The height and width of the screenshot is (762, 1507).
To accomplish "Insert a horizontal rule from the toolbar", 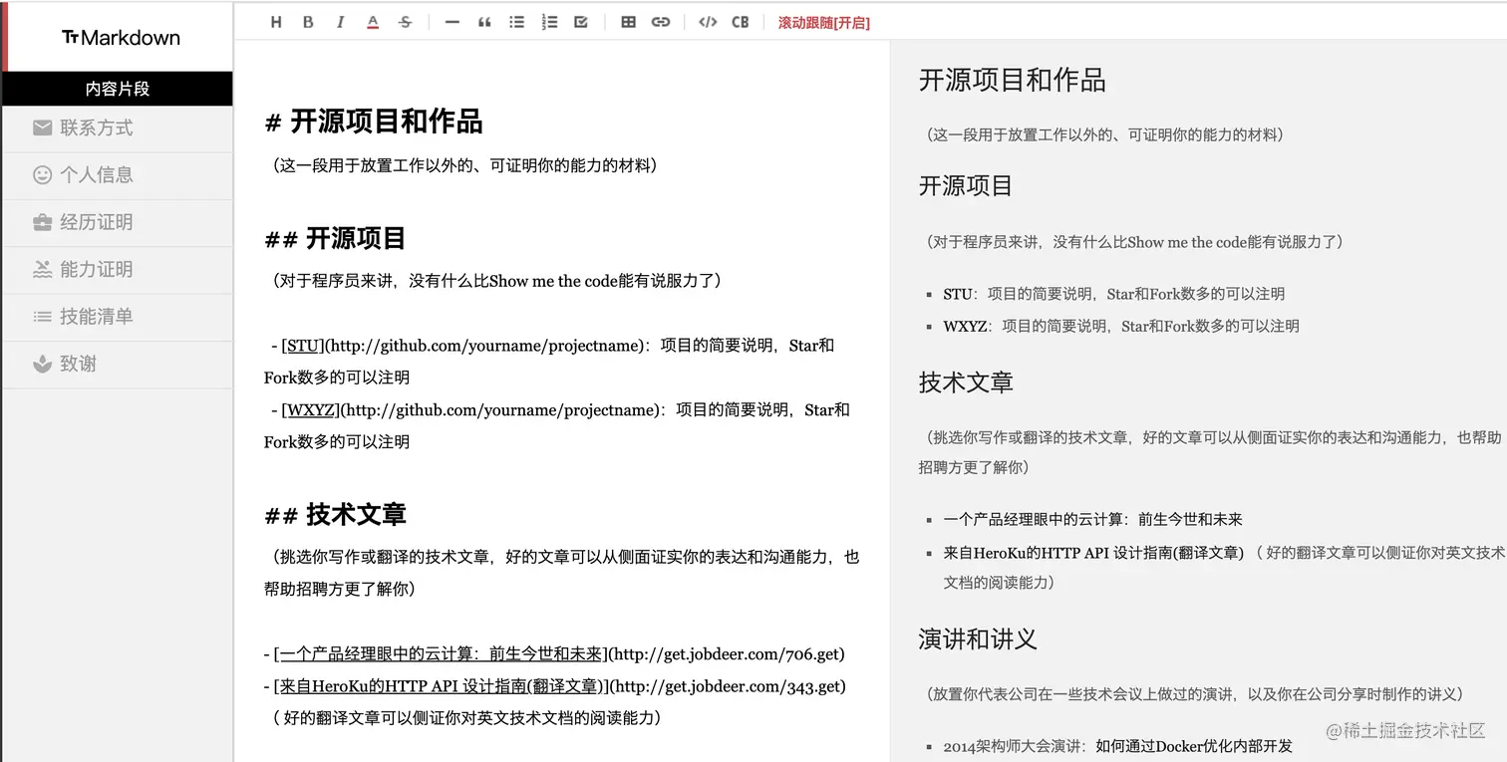I will (x=452, y=22).
